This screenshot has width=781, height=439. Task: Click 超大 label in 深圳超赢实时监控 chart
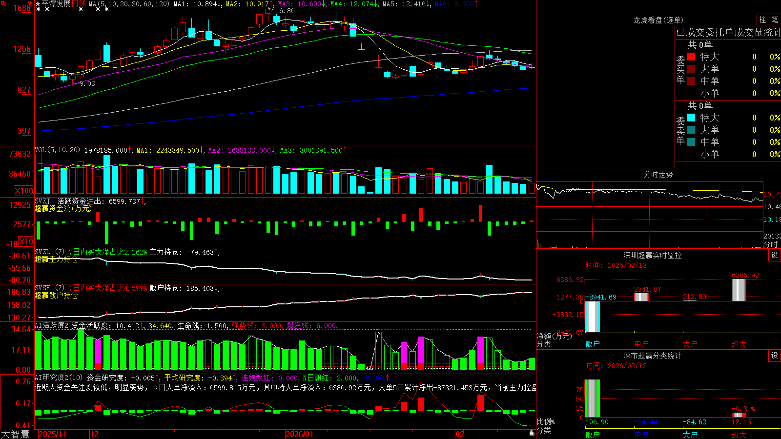point(739,344)
